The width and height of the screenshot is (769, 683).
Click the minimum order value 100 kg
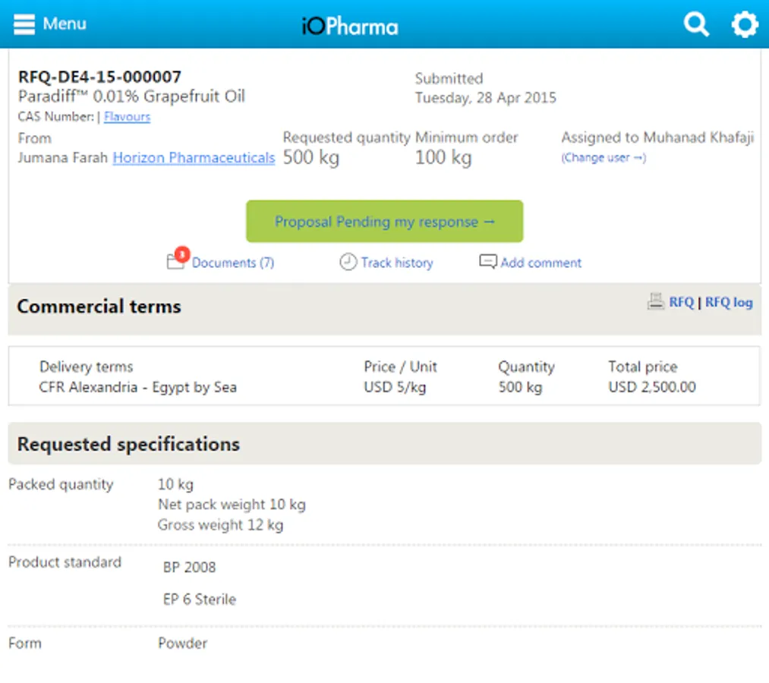tap(443, 157)
